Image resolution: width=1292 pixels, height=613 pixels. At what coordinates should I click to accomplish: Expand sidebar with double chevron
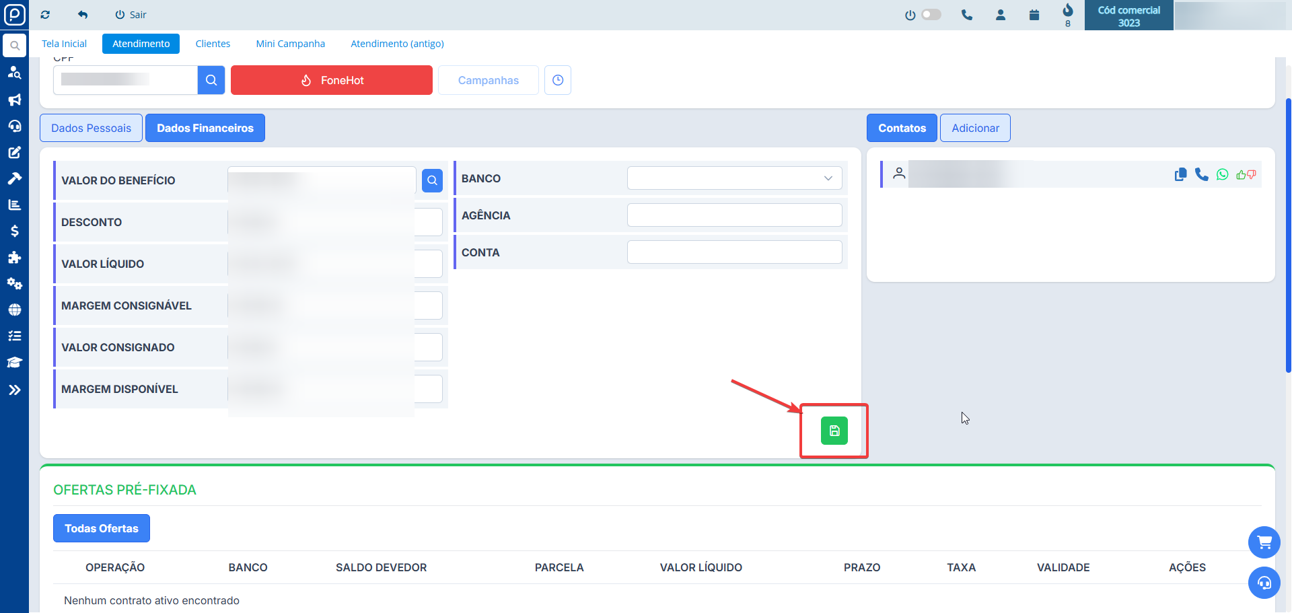[x=14, y=390]
